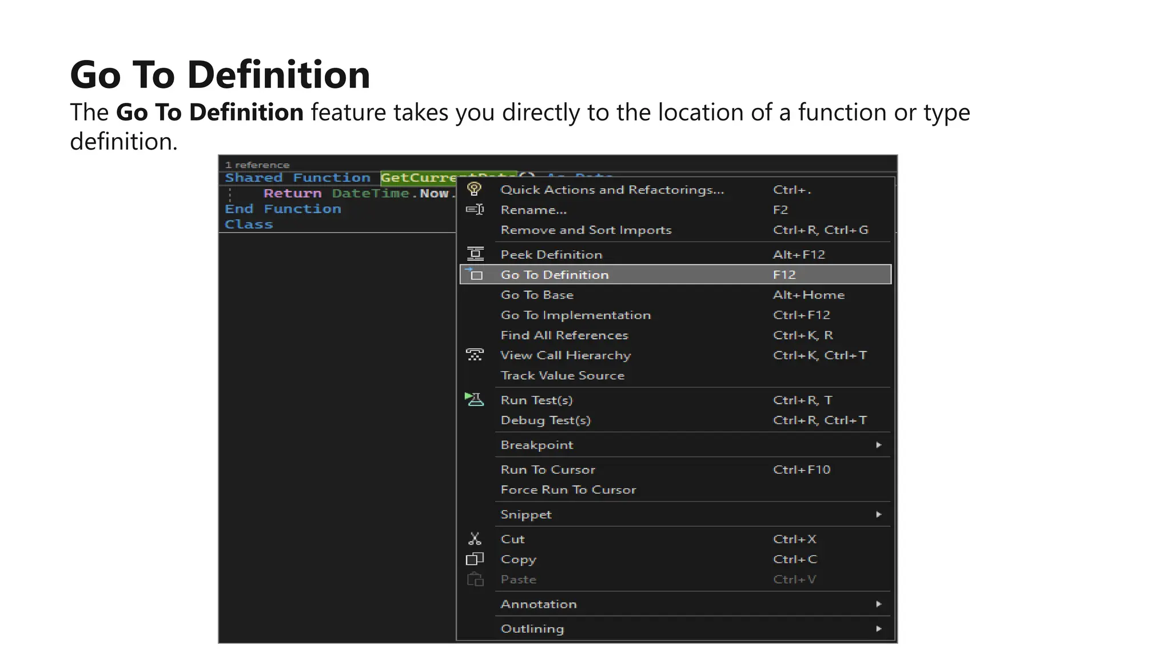Click the greyed-out Paste clipboard icon
The width and height of the screenshot is (1171, 658).
point(475,579)
